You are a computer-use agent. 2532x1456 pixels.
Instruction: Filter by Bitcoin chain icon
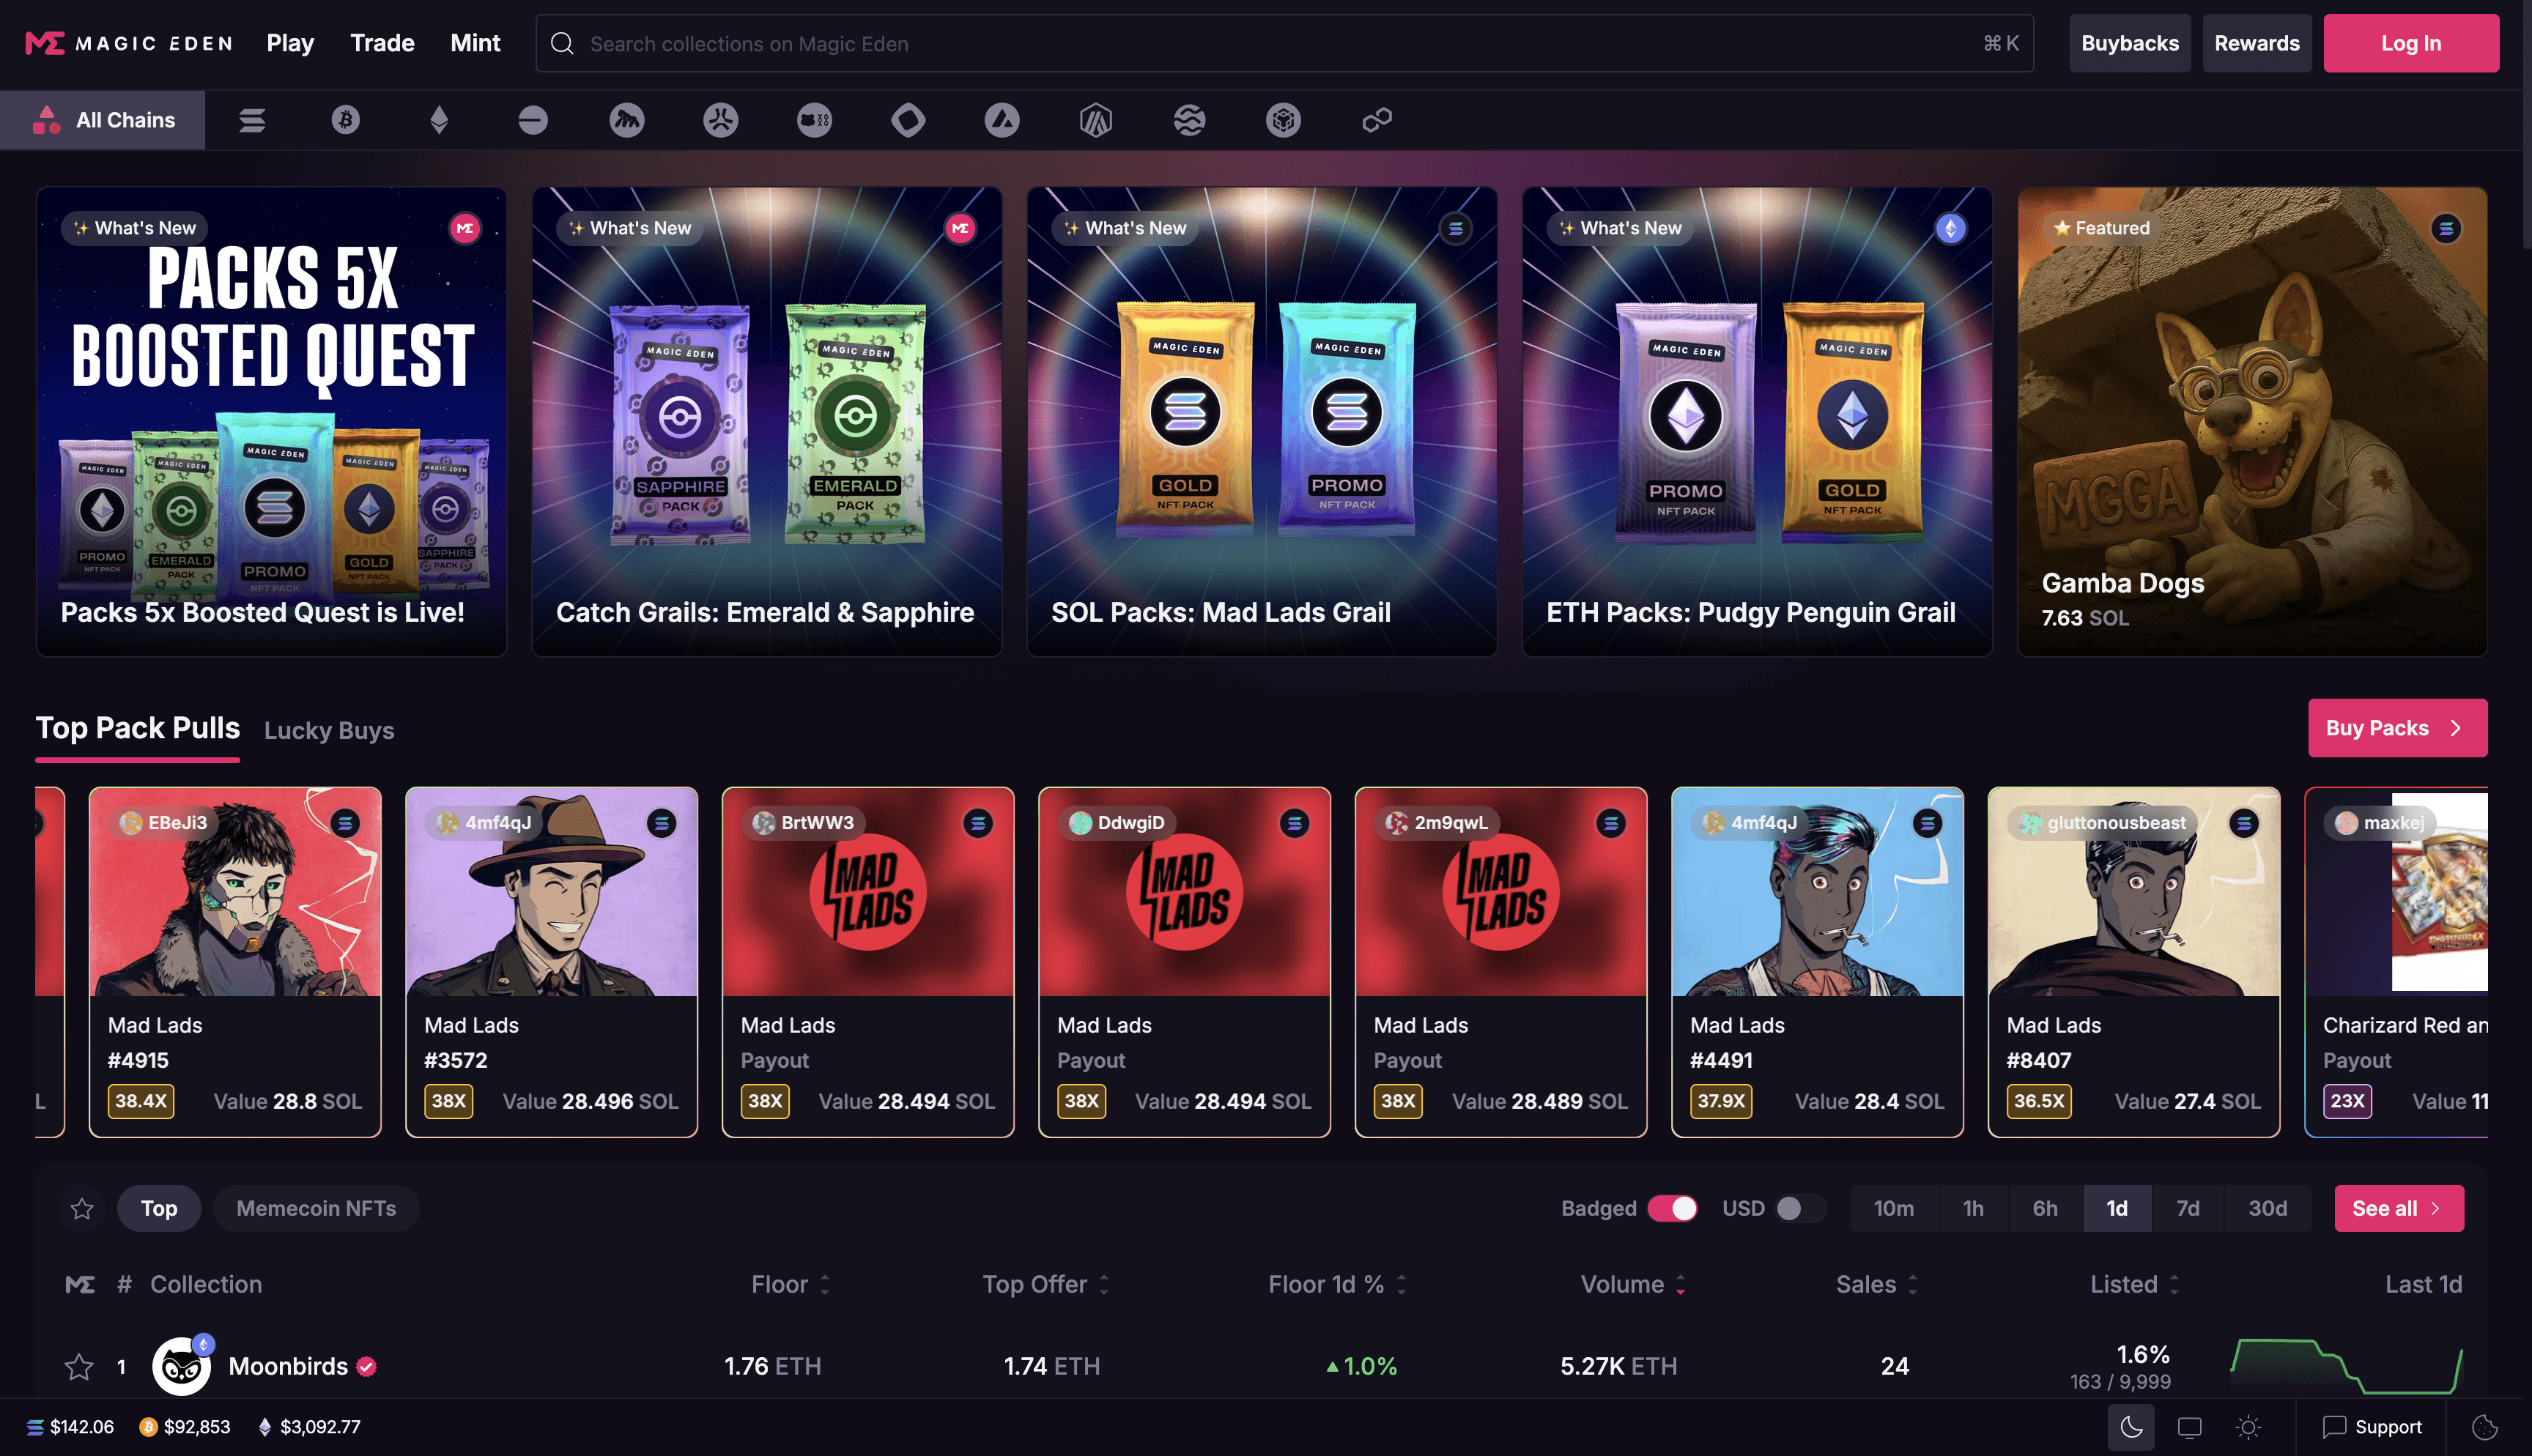pos(346,120)
